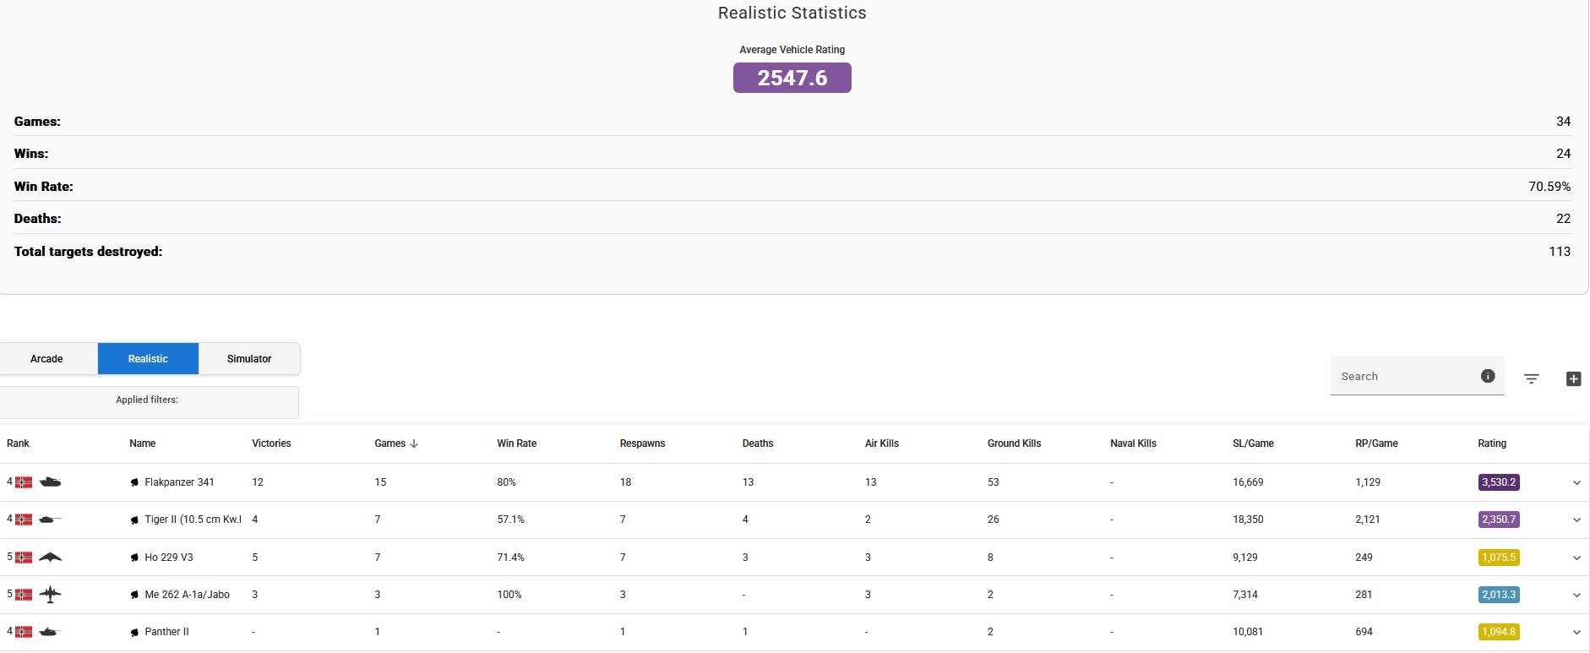The width and height of the screenshot is (1590, 653).
Task: Click the plus box icon next to filter
Action: [1573, 378]
